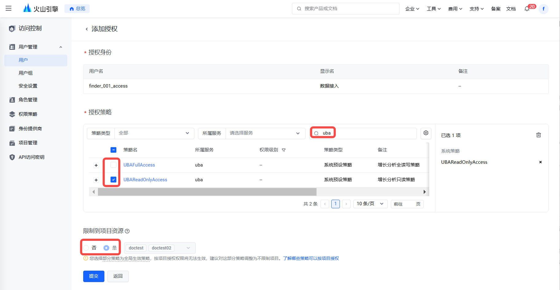The height and width of the screenshot is (290, 560).
Task: Clear all selected policies with trash icon
Action: click(539, 135)
